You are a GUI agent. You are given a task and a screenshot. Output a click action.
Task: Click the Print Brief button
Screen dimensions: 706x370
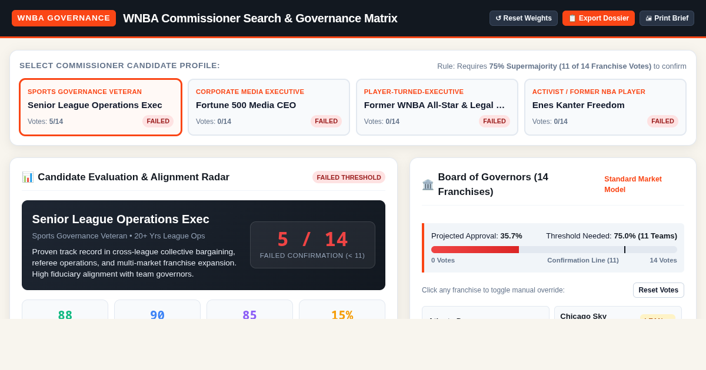pos(667,18)
